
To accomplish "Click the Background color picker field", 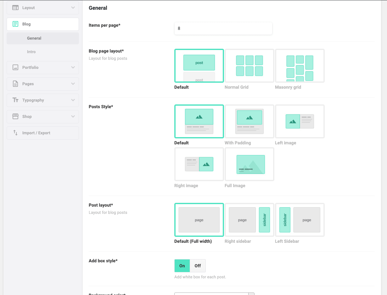I will click(x=214, y=294).
